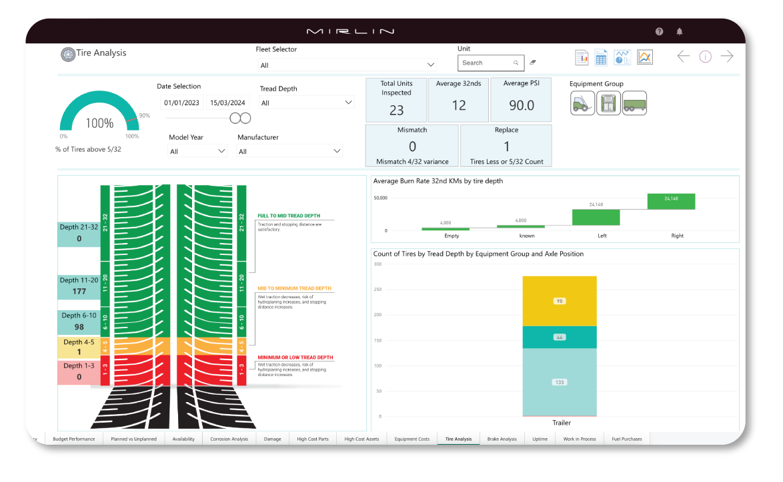This screenshot has height=482, width=783.
Task: Click the clear filter eraser icon beside Search
Action: click(x=532, y=62)
